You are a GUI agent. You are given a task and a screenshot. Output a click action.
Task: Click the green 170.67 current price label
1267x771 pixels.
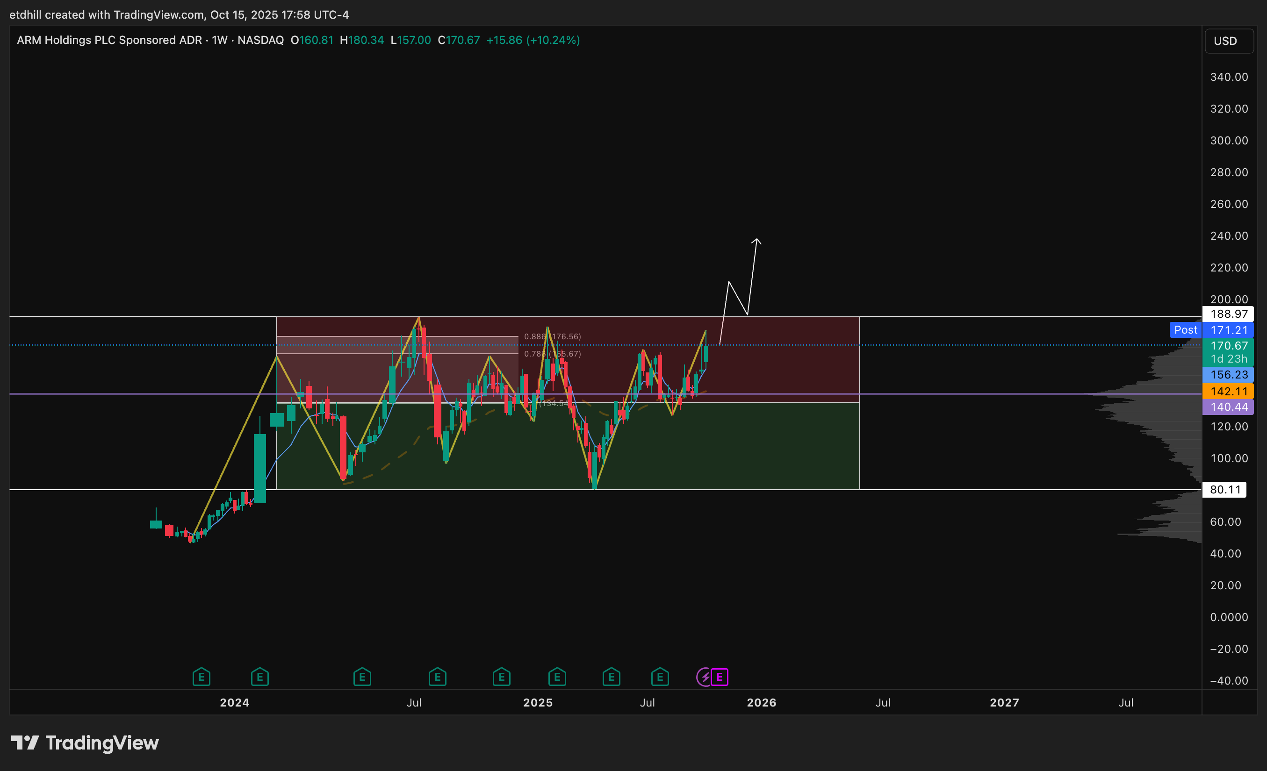click(1229, 346)
